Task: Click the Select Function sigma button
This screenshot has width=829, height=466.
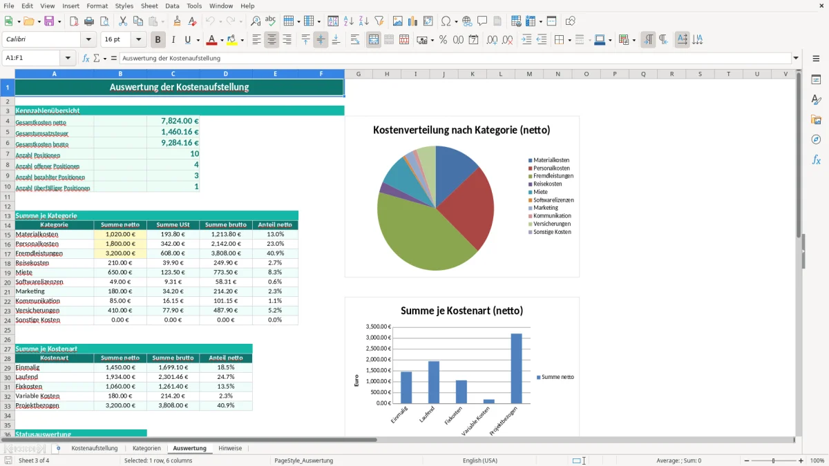Action: pyautogui.click(x=97, y=58)
